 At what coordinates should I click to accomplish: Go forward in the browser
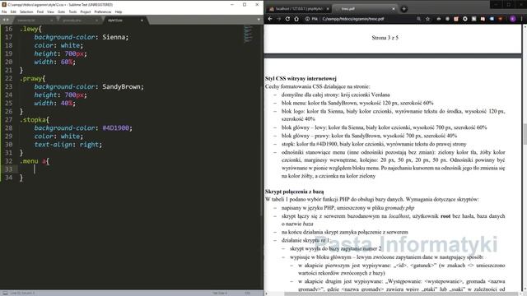(x=278, y=19)
